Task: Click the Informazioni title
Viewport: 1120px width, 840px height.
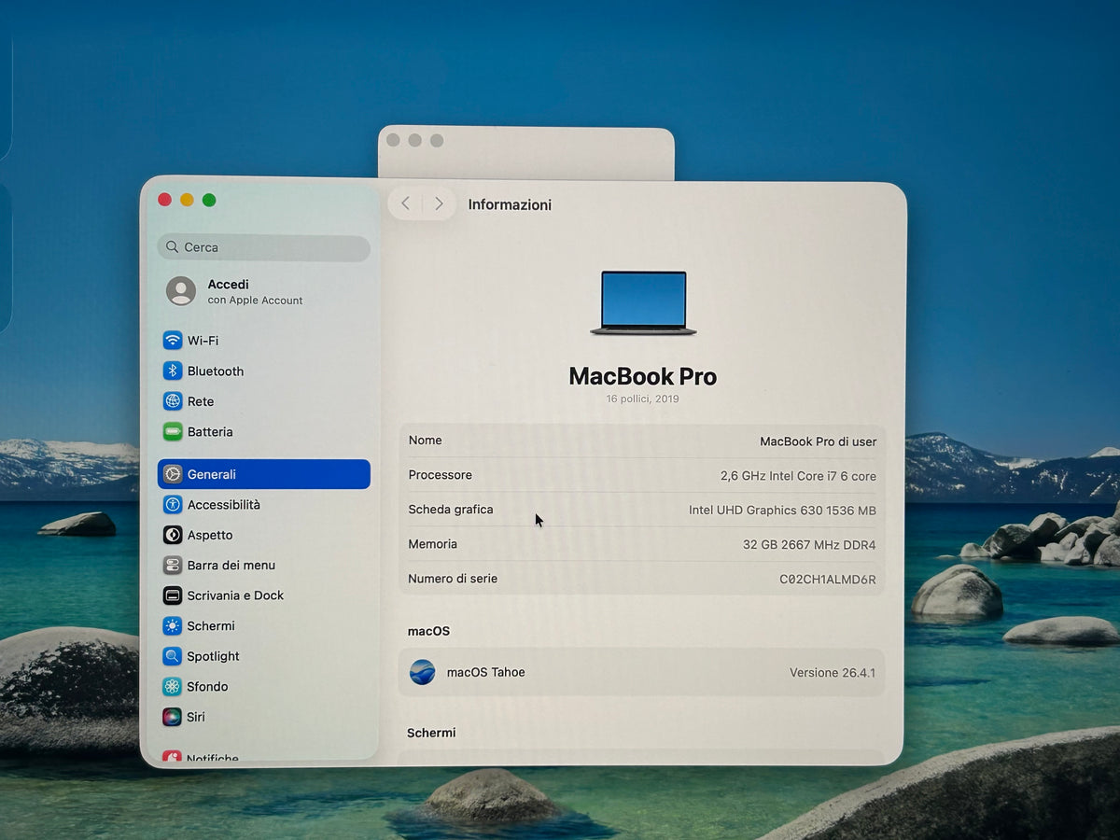Action: (510, 204)
